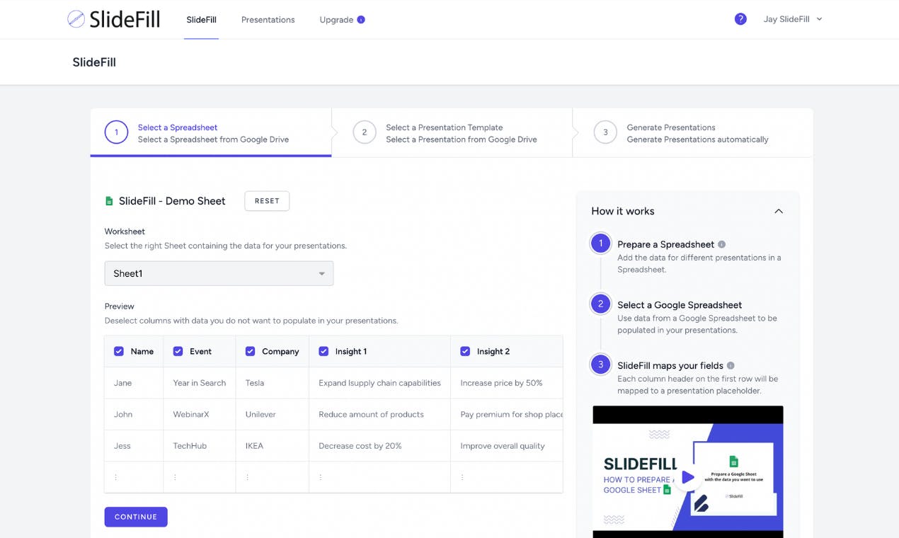
Task: Click step 3 circle in wizard header
Action: [605, 132]
